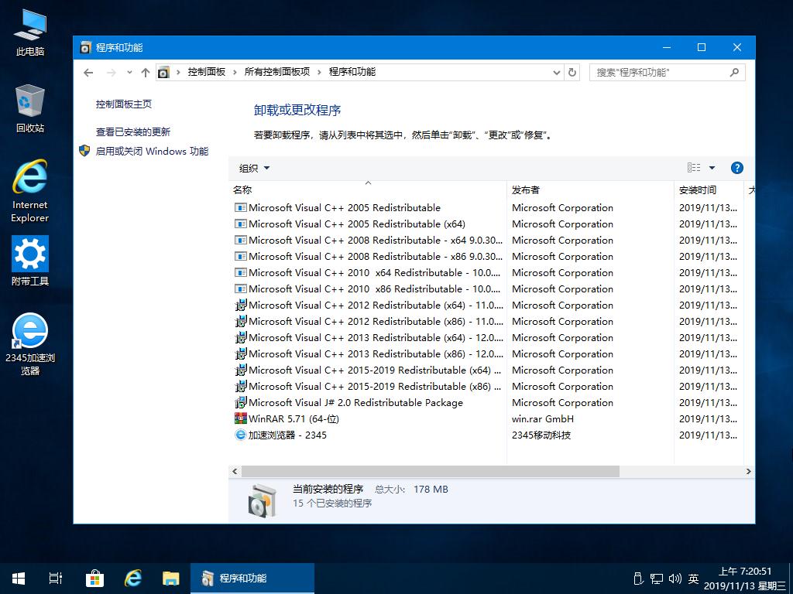Click the scroll left arrow
Viewport: 793px width, 594px height.
coord(235,471)
